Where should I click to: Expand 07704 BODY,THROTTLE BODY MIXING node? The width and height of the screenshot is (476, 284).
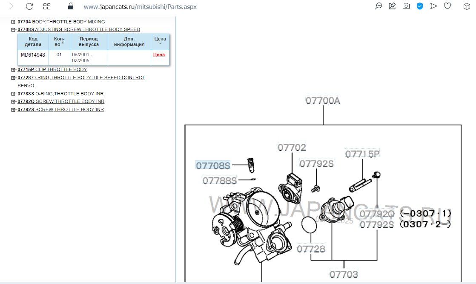click(x=13, y=22)
